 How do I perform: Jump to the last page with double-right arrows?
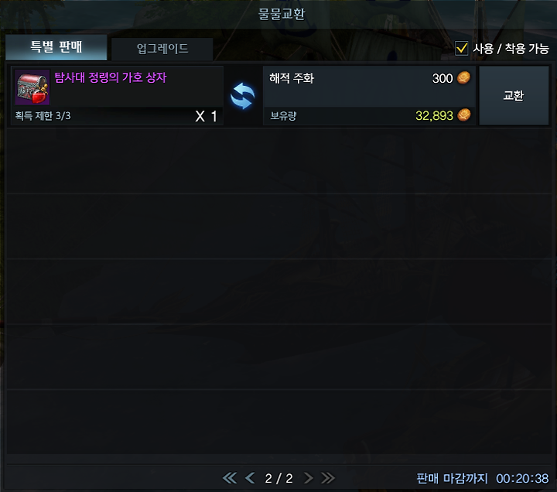(x=327, y=478)
